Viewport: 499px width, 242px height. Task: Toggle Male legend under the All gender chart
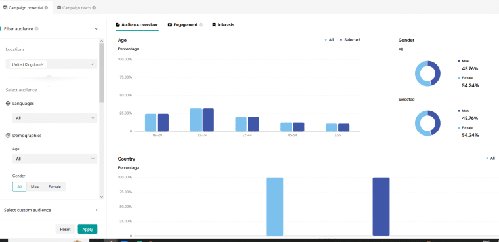(x=464, y=61)
